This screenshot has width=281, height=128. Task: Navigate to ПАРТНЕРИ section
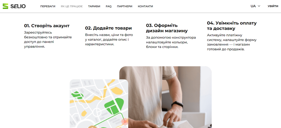click(x=125, y=6)
